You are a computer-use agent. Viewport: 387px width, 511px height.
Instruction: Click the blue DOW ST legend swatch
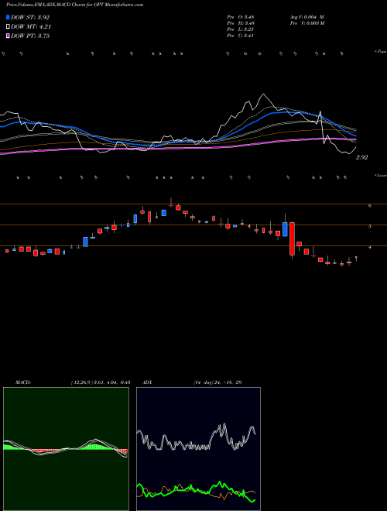(x=8, y=17)
